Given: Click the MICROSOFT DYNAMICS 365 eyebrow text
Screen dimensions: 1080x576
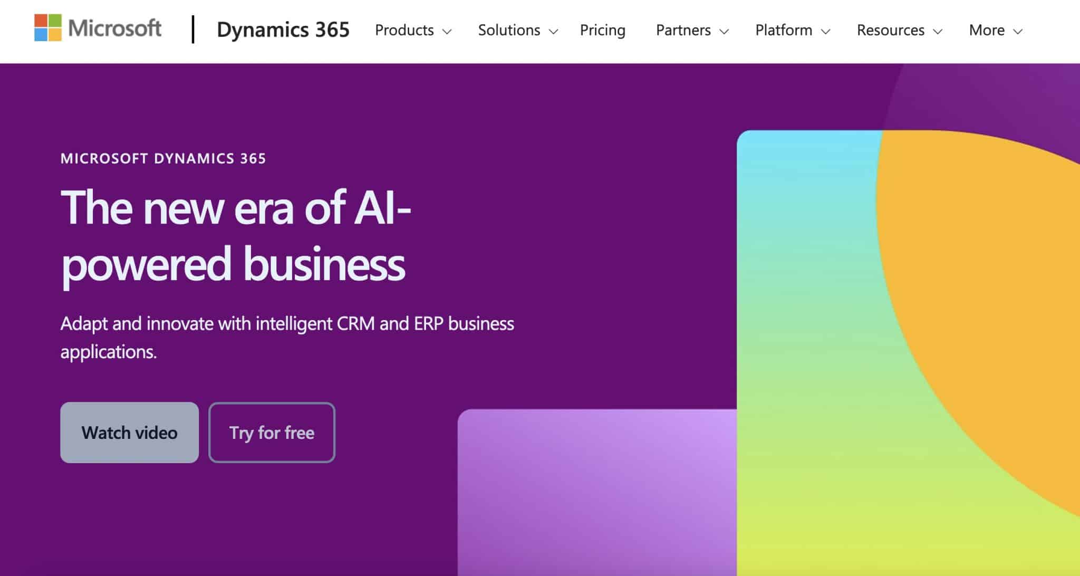Looking at the screenshot, I should pos(162,158).
